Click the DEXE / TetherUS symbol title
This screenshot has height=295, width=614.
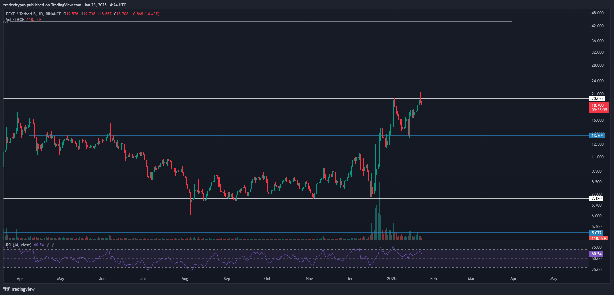tap(33, 14)
